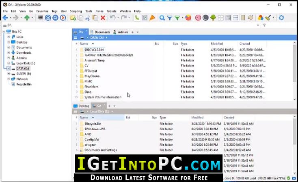Select Recycle Bin in the folder tree
The image size is (298, 182).
[24, 84]
